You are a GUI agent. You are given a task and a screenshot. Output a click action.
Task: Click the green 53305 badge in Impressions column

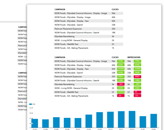coord(137,69)
